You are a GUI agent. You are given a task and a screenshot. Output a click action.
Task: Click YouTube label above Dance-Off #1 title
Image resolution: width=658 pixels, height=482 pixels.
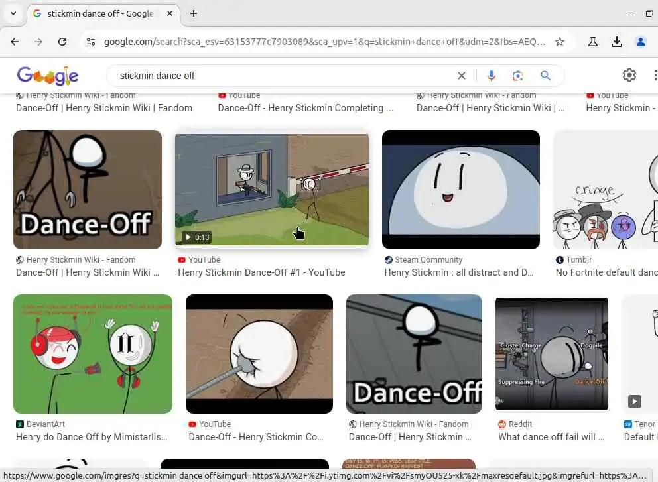click(204, 260)
